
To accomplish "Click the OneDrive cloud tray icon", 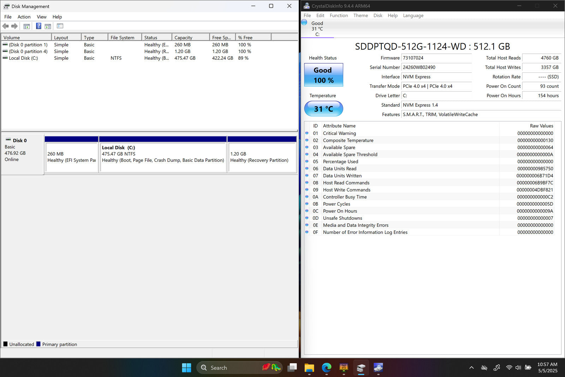I will click(484, 368).
